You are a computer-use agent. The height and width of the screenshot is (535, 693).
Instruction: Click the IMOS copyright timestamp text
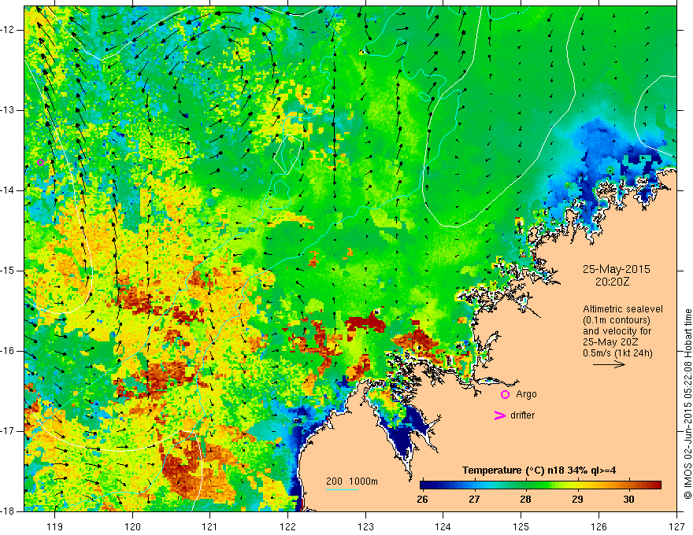click(687, 404)
